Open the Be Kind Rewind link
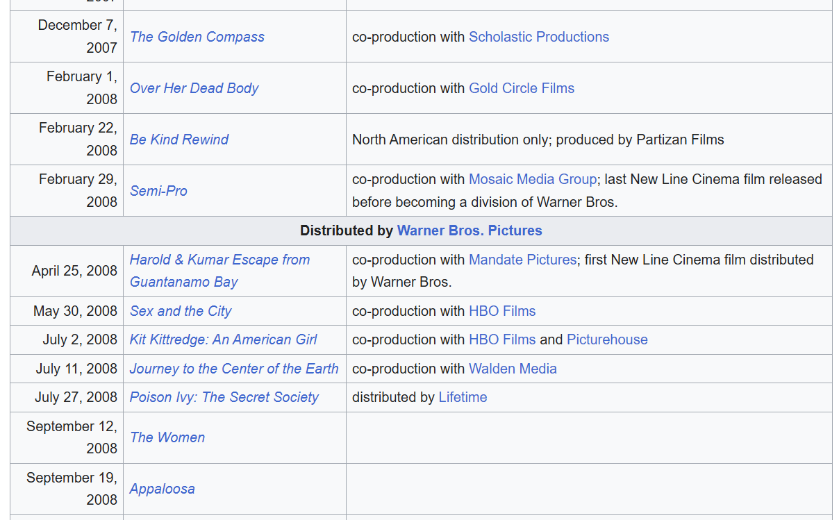The width and height of the screenshot is (839, 520). (179, 140)
